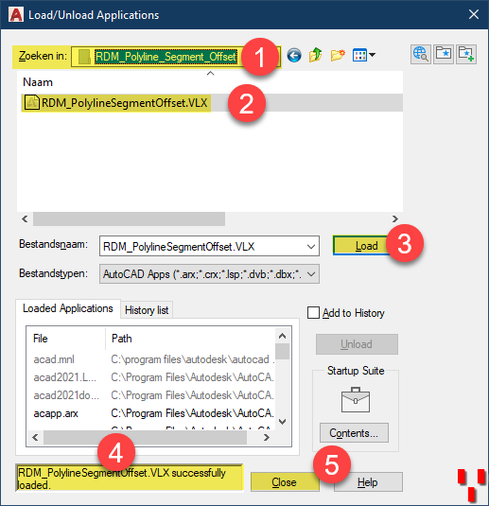Open the Startup Suite Contents button

point(354,433)
